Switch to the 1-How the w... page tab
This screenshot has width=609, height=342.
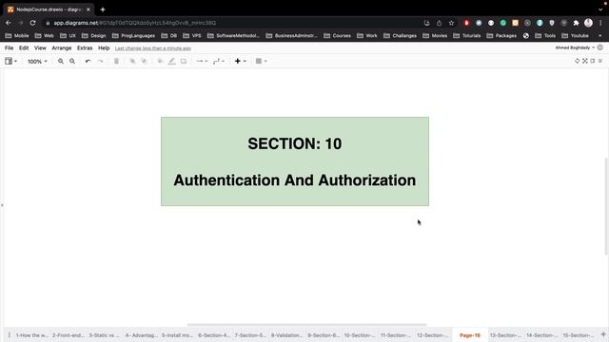click(x=31, y=335)
